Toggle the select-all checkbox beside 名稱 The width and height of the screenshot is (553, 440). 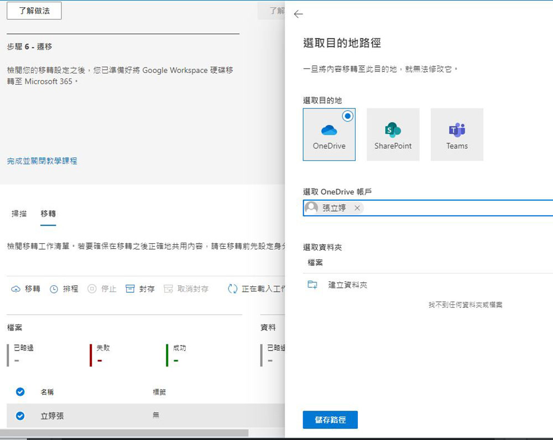(x=20, y=392)
